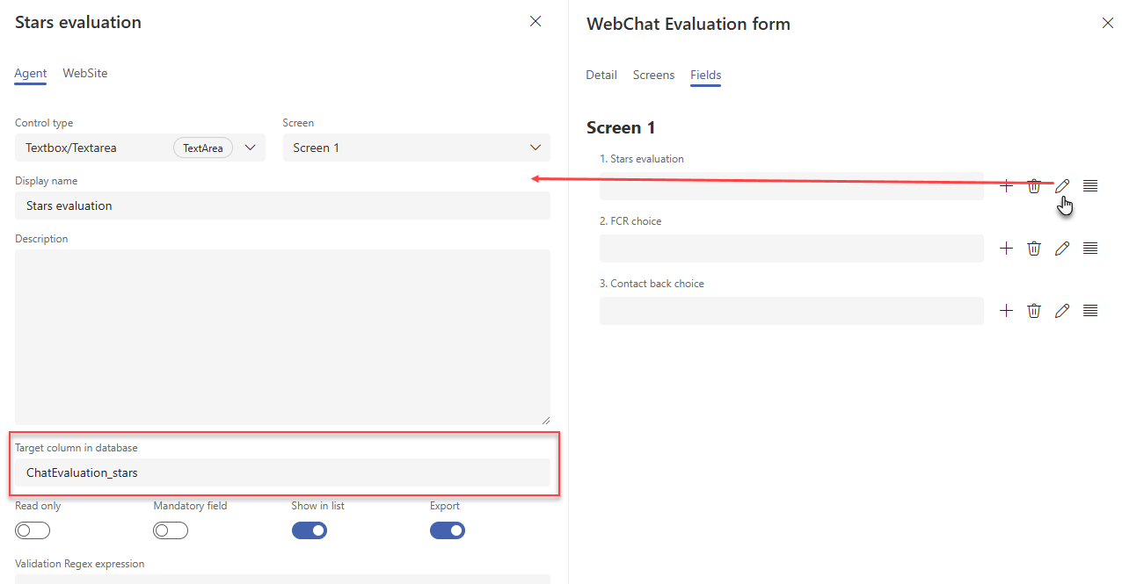Turn on the Mandatory field switch
The width and height of the screenshot is (1122, 584).
click(171, 530)
